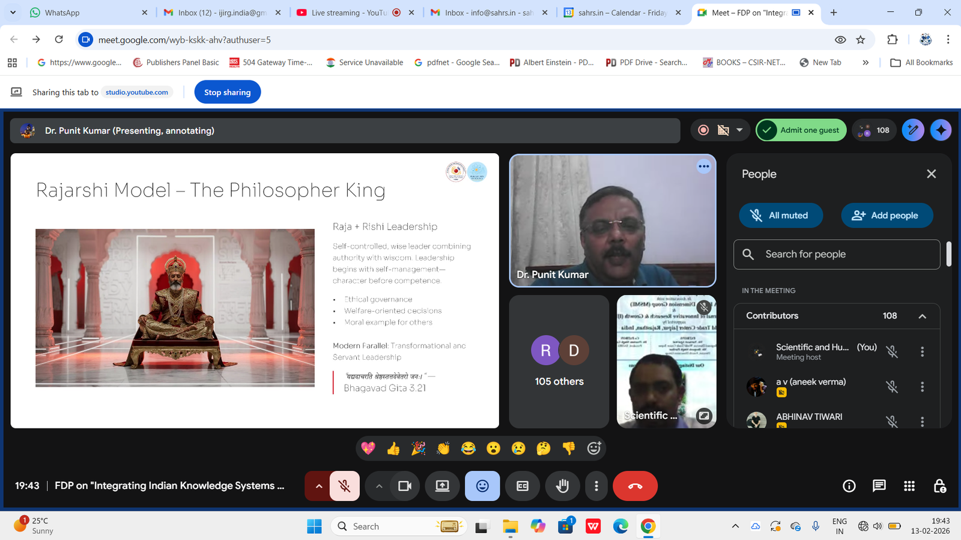The image size is (961, 540).
Task: Open the emoji reactions panel button
Action: (482, 486)
